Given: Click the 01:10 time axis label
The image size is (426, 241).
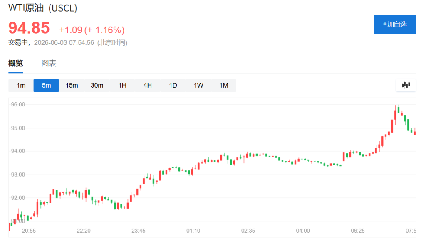Looking at the screenshot, I should tap(193, 231).
